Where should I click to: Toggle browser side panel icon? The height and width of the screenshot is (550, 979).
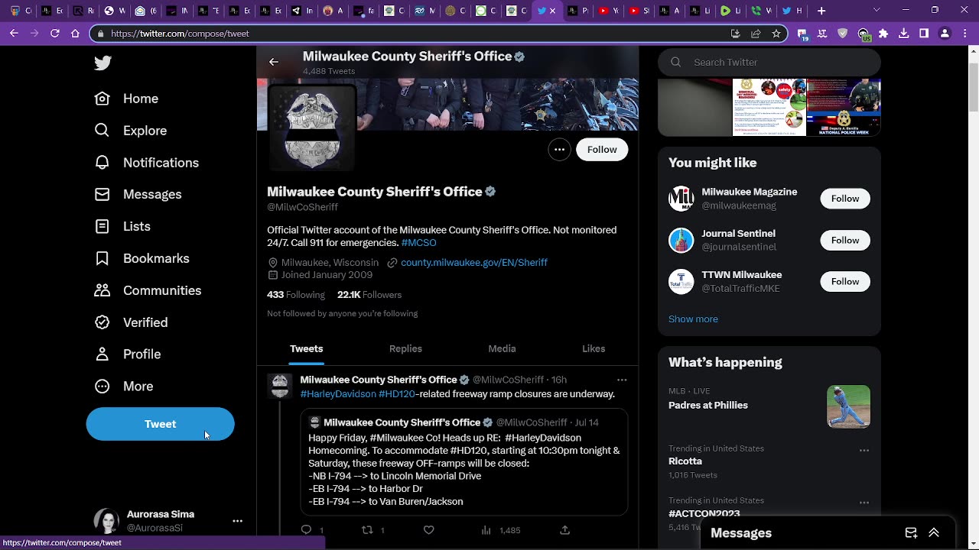924,34
